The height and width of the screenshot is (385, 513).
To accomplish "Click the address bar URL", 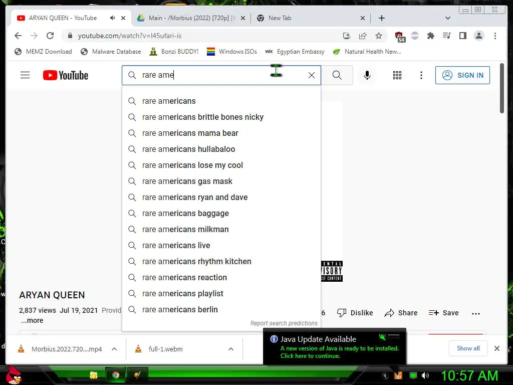I will (130, 36).
